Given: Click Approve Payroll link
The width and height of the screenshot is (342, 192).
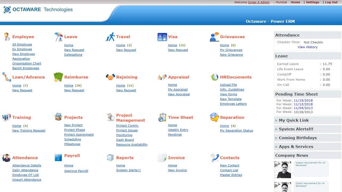Looking at the screenshot, I should pos(76,171).
